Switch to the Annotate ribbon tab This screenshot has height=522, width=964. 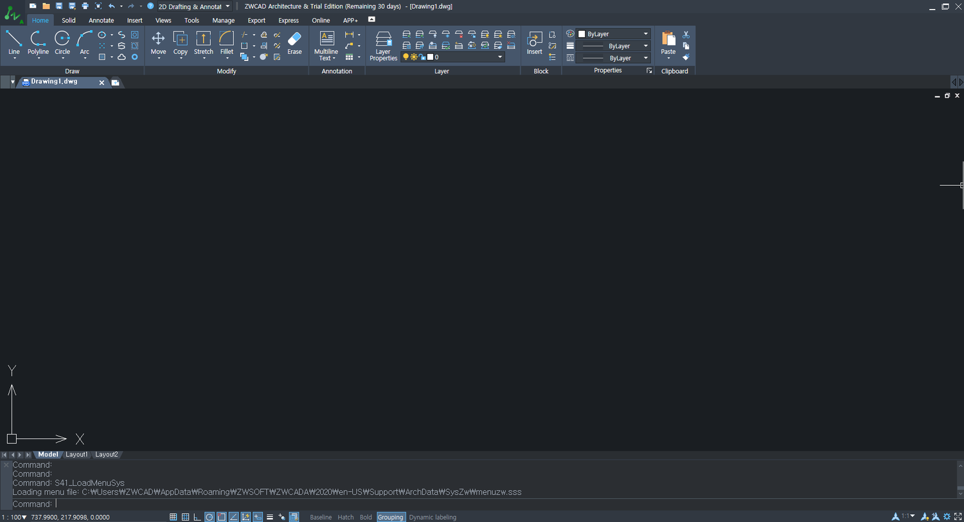click(x=101, y=20)
